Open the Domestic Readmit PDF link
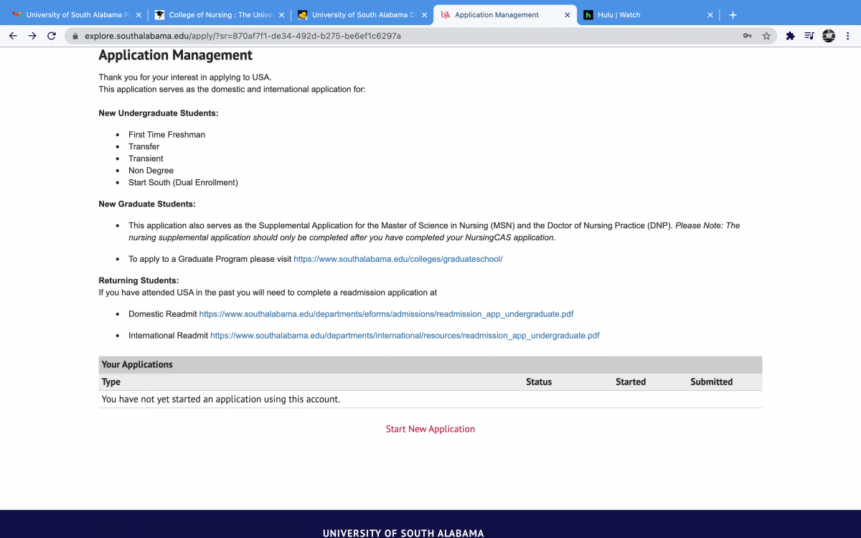Image resolution: width=861 pixels, height=538 pixels. click(x=386, y=314)
